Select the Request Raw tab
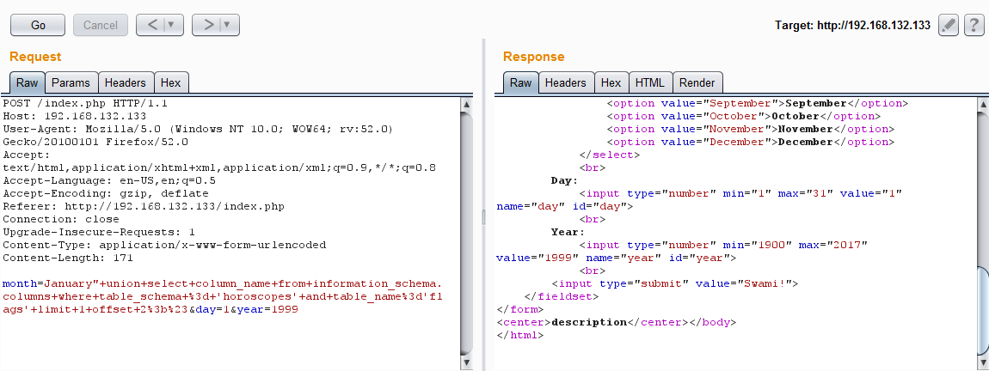This screenshot has width=989, height=371. point(28,82)
